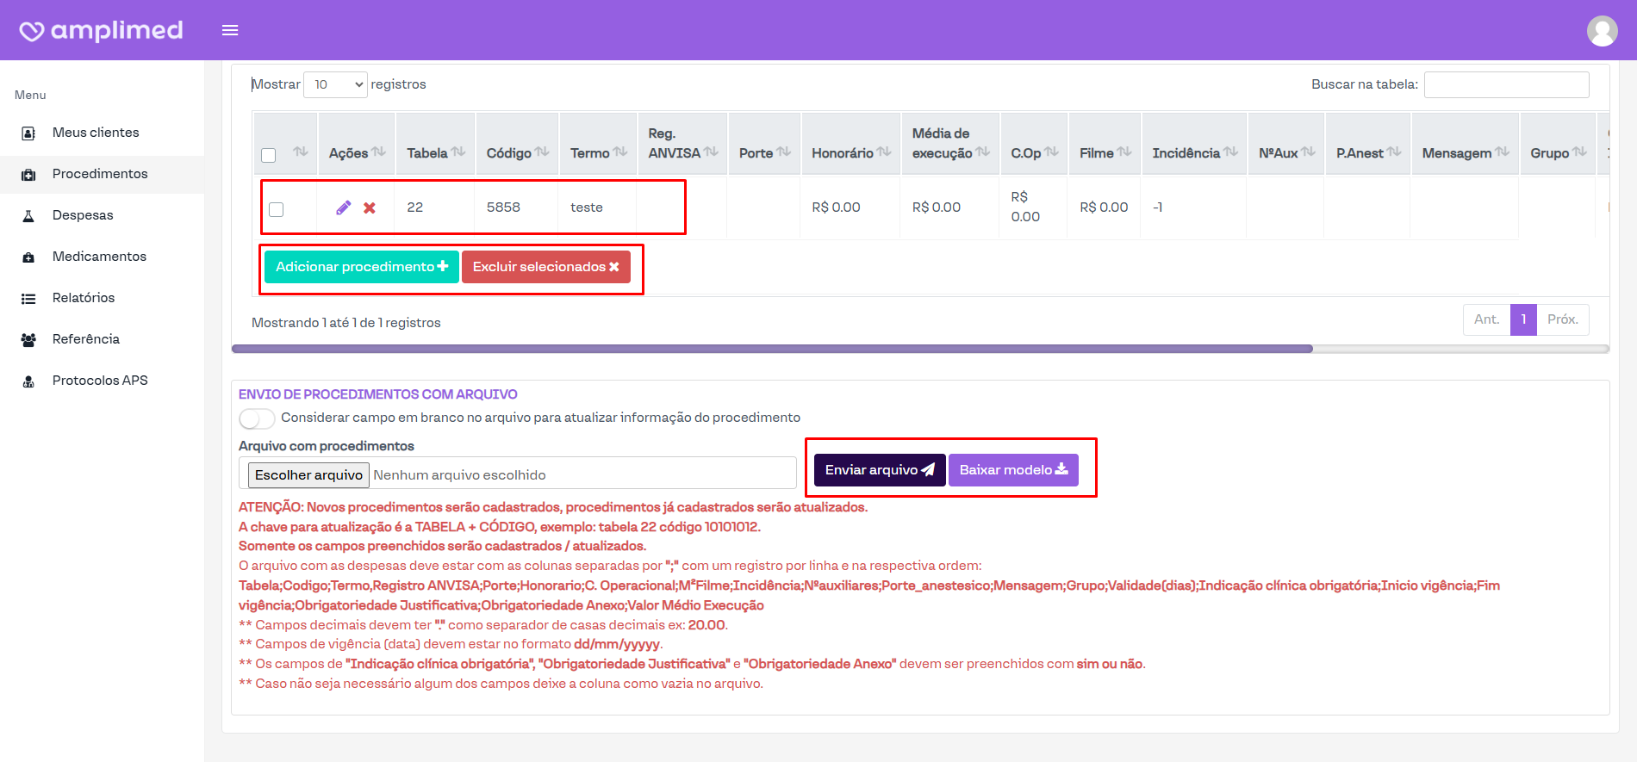Sort by Honorário column arrows
Screen dimensions: 1637x762
point(884,152)
